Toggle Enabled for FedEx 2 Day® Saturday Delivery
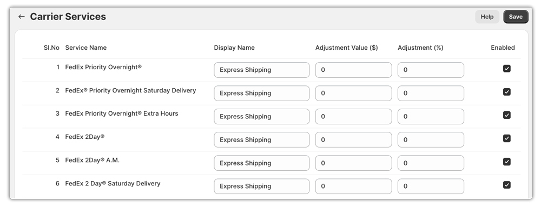Screen dimensions: 541x207 506,185
